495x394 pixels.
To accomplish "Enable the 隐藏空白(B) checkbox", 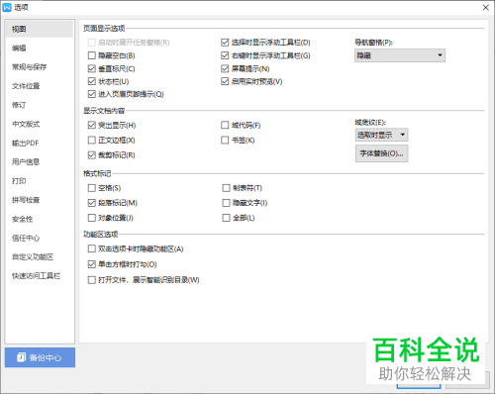I will [92, 55].
